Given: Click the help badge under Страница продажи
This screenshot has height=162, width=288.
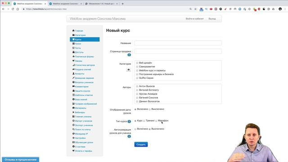Looking at the screenshot, I should tap(129, 55).
